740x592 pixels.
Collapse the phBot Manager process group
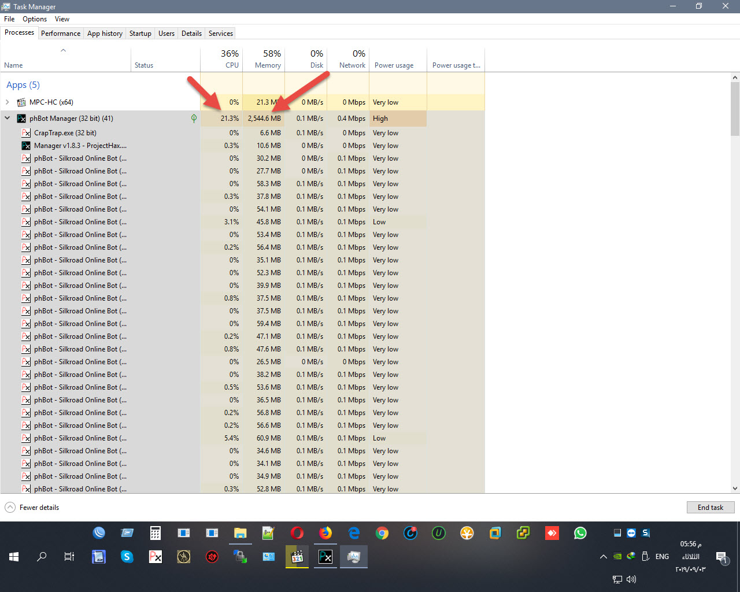point(8,119)
